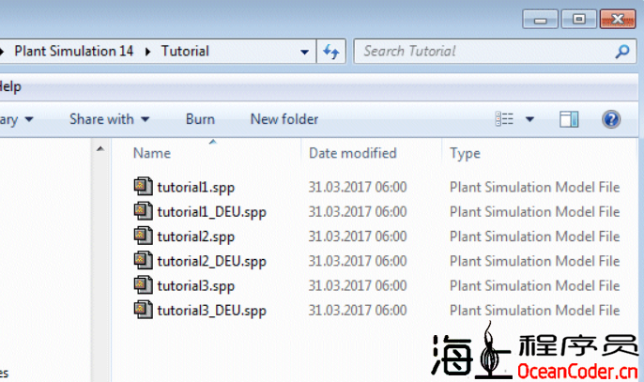
Task: Click the tutorial3.spp file icon
Action: [143, 285]
